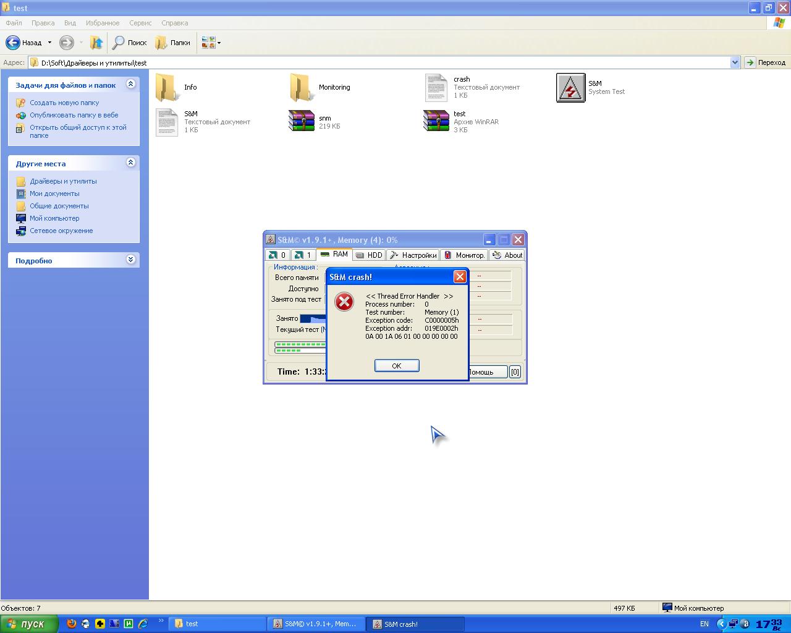Click the Up folder toolbar icon

tap(96, 43)
